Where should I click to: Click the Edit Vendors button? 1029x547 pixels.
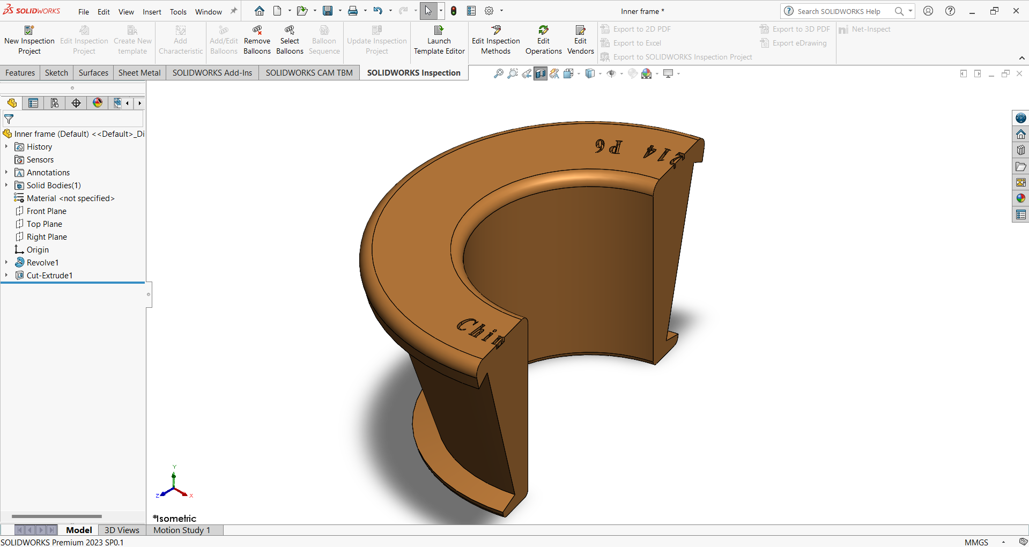pos(580,41)
